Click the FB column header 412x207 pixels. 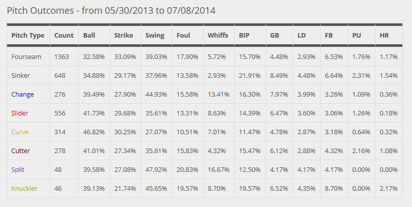[329, 36]
